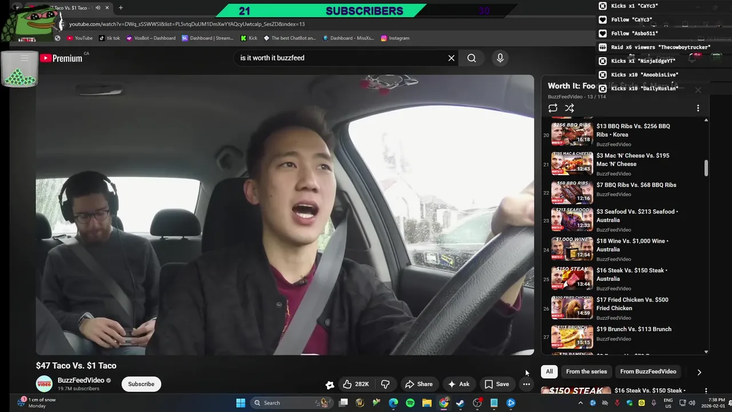The width and height of the screenshot is (732, 412).
Task: Click the BuzzFeedVideo channel name link
Action: (81, 380)
